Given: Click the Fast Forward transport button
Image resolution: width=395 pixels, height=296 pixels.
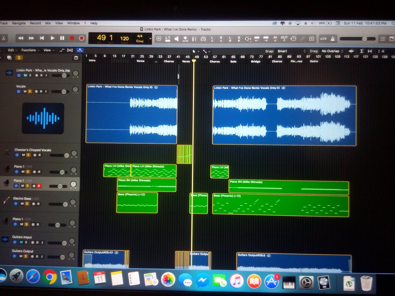Looking at the screenshot, I should 31,38.
